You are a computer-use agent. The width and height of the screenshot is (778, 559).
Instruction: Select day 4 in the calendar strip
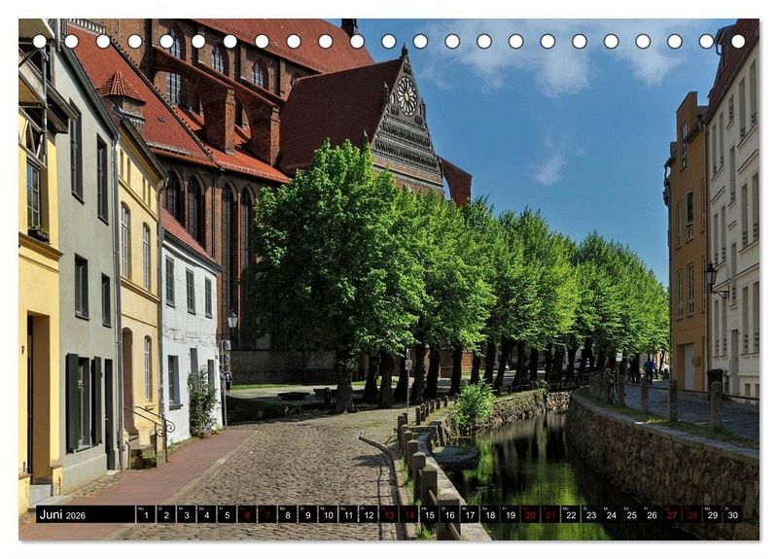[x=206, y=514]
